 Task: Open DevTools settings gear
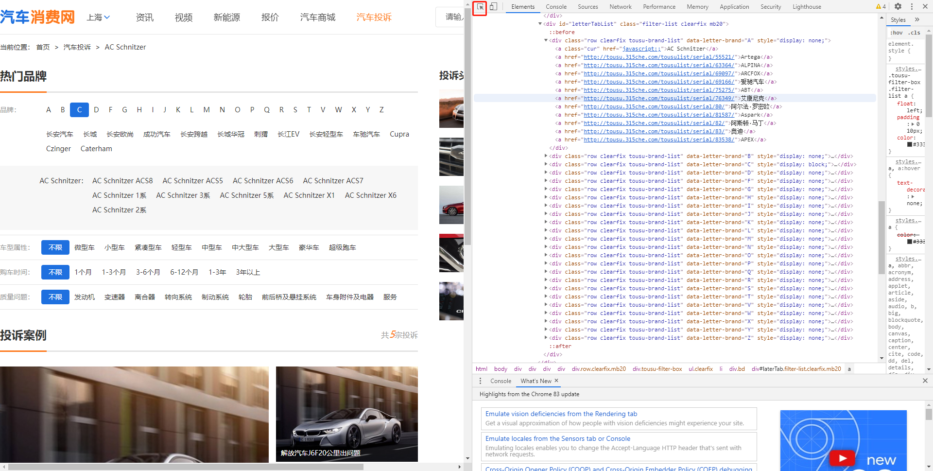(x=898, y=7)
